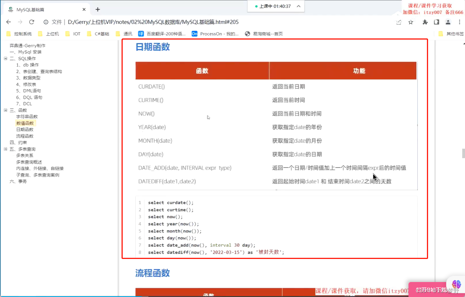Open 6、DQL 语句 in the outline
Screen dimensions: 465x297
pyautogui.click(x=29, y=98)
